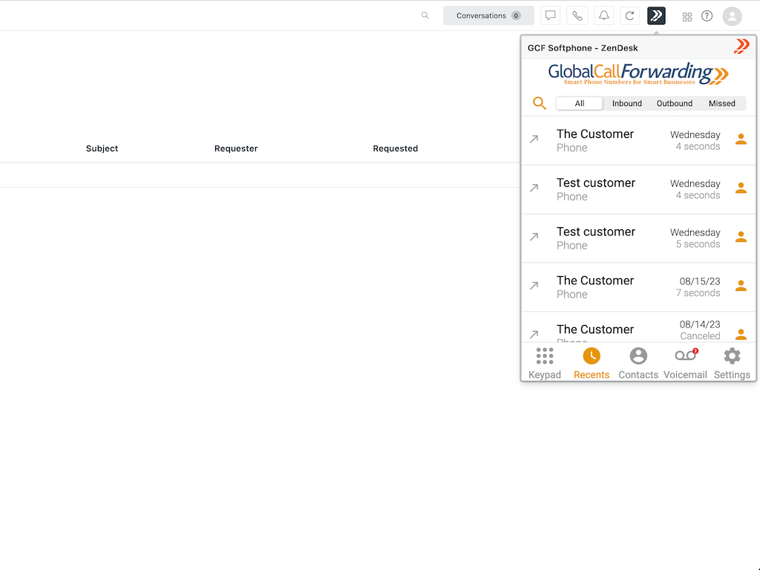This screenshot has height=570, width=760.
Task: Filter calls by Inbound
Action: click(x=627, y=103)
